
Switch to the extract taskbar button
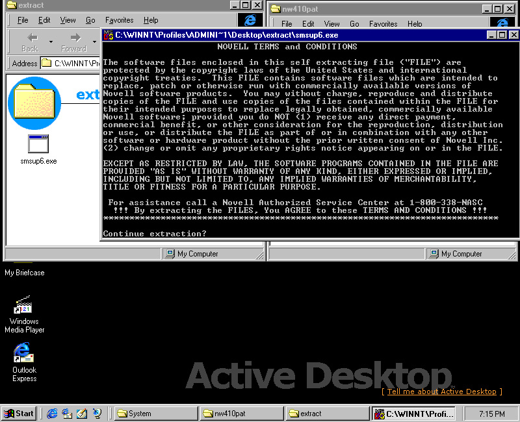(x=328, y=414)
